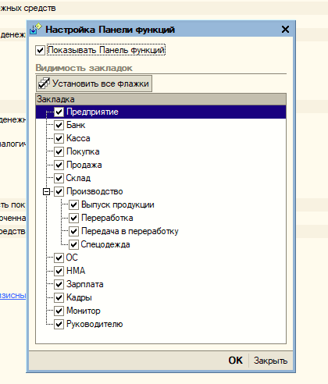The width and height of the screenshot is (328, 384).
Task: Select the ОС row label
Action: [72, 258]
